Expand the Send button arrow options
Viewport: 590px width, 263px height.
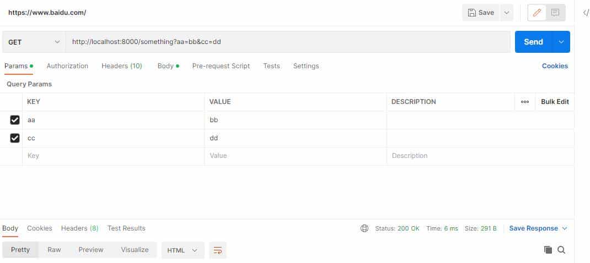pos(561,42)
